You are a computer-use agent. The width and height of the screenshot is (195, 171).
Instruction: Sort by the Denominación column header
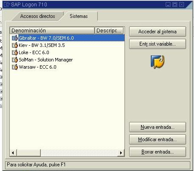click(52, 31)
